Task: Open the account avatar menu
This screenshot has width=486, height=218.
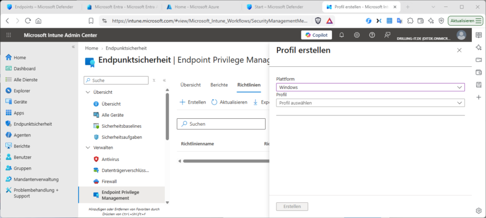Action: (461, 35)
